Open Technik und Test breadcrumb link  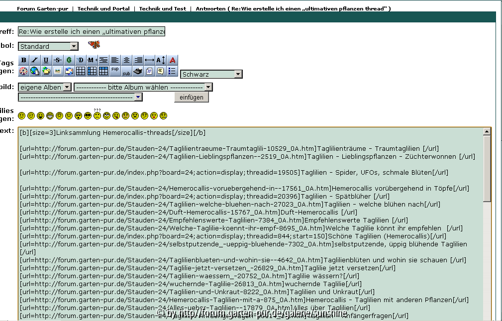pos(162,8)
